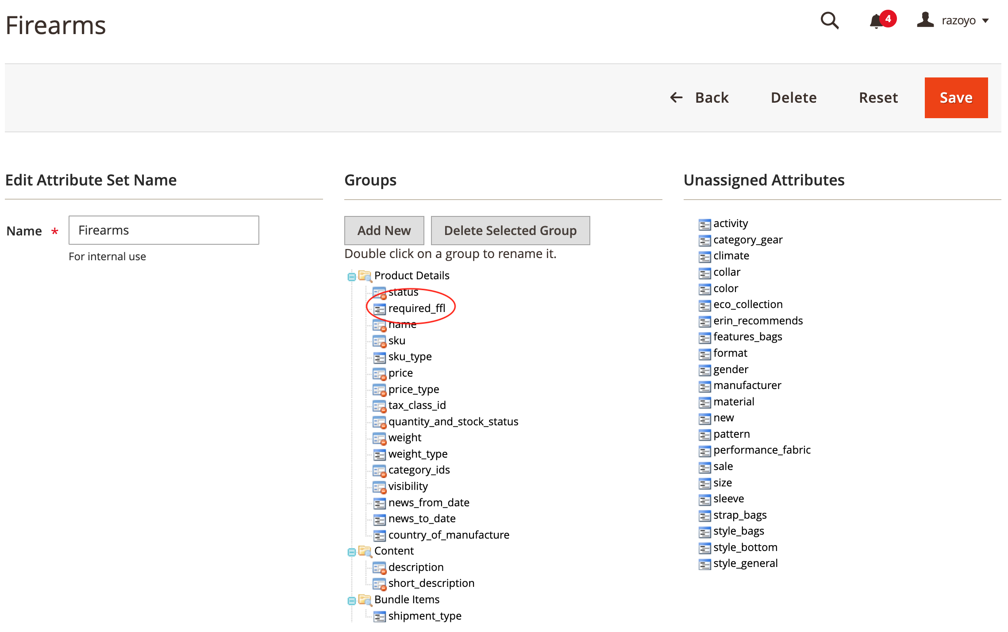Click the razoyo user account icon
The width and height of the screenshot is (1008, 632).
pos(925,20)
